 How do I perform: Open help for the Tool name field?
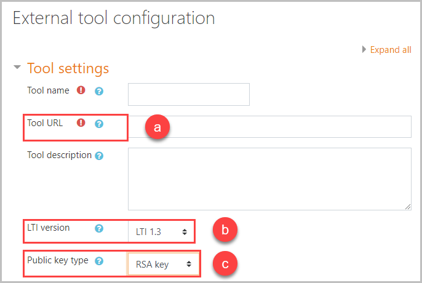99,91
